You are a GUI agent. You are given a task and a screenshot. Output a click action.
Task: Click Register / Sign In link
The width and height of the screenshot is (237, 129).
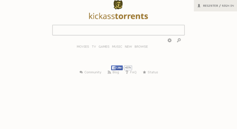pyautogui.click(x=218, y=6)
